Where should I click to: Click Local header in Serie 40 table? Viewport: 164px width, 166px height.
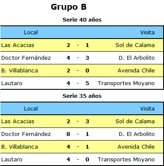(x=31, y=33)
